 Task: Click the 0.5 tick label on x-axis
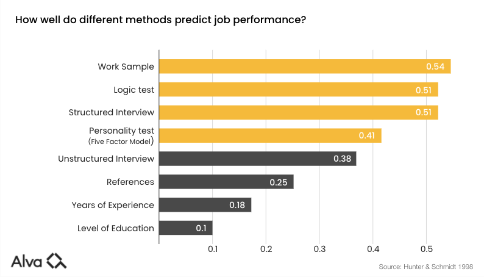click(x=426, y=250)
